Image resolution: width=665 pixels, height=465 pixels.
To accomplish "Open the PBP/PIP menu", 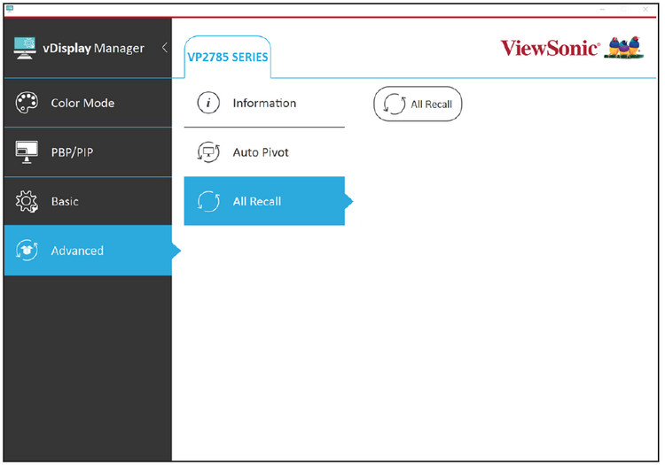I will 88,152.
